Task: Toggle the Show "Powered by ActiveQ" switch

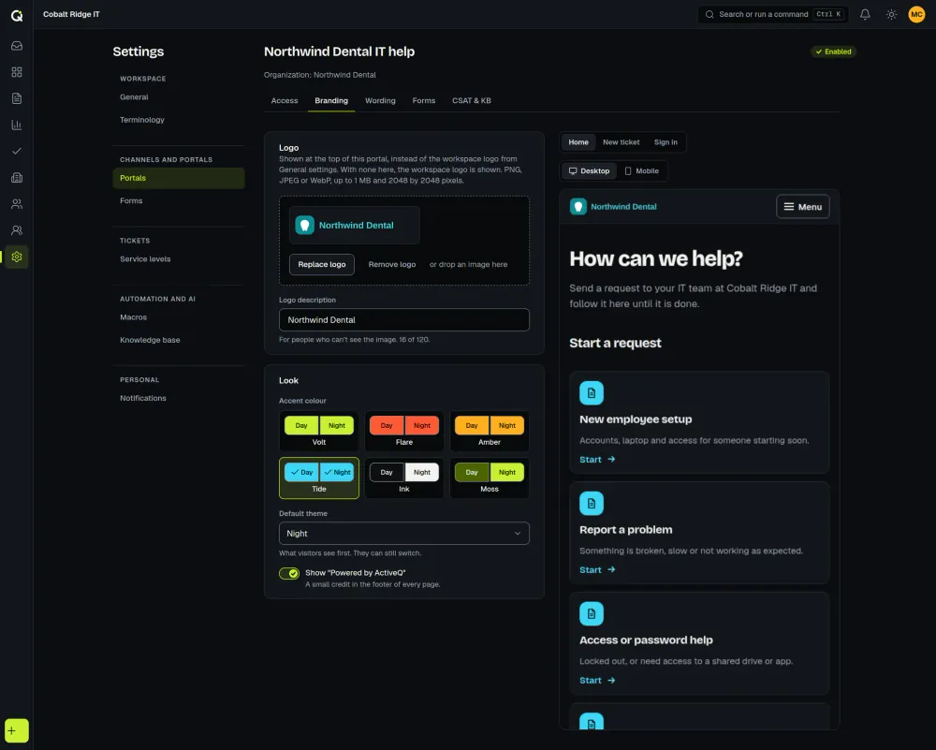Action: [x=289, y=573]
